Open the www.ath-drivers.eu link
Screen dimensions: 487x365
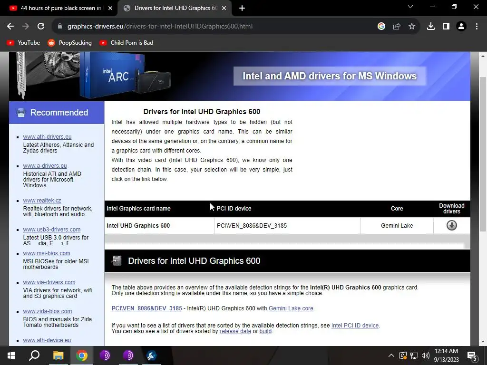tap(47, 137)
